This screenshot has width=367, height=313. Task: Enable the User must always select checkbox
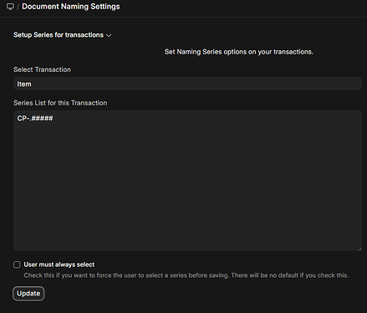point(17,264)
